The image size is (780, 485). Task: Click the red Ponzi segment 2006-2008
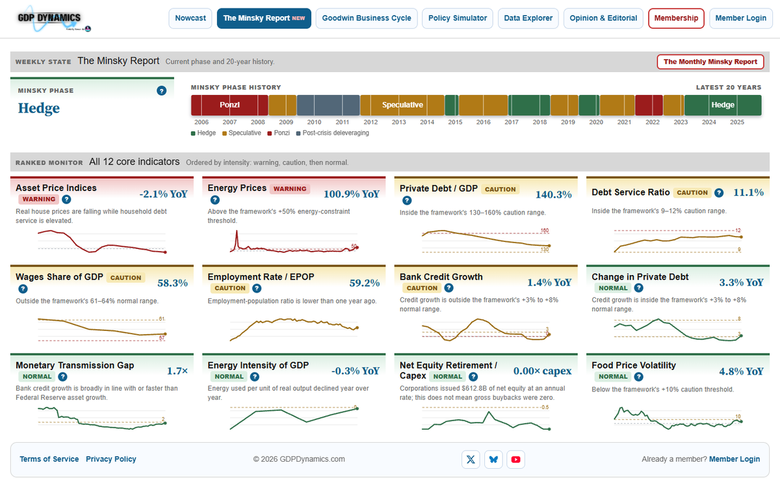coord(229,105)
